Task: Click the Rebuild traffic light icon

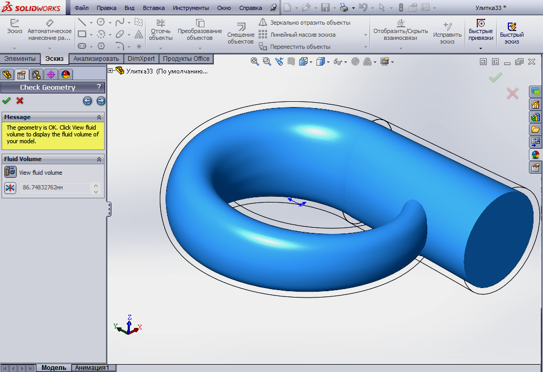Action: click(401, 7)
